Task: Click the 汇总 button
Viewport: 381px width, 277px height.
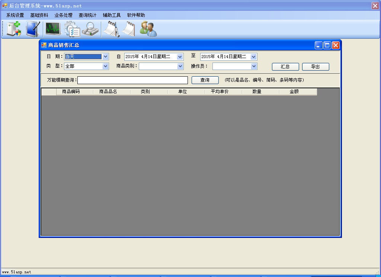Action: click(285, 67)
